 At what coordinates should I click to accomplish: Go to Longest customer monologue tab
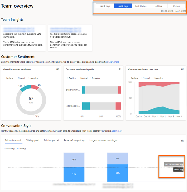tap(103, 141)
